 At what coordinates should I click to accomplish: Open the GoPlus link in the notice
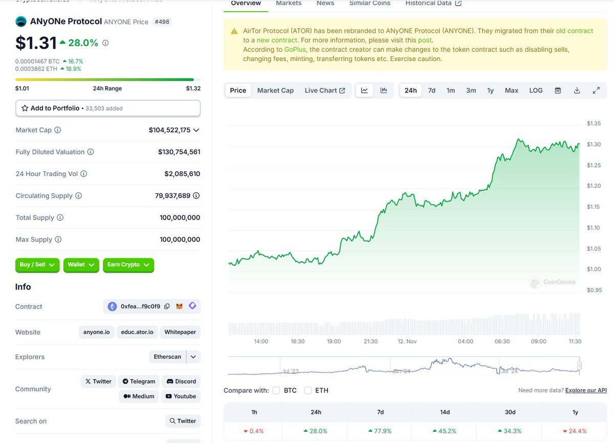tap(295, 50)
